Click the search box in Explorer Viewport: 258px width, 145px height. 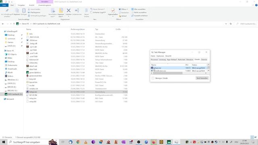point(246,24)
